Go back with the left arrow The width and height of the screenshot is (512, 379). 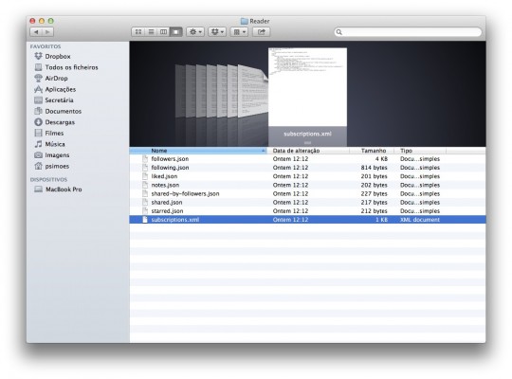[36, 31]
